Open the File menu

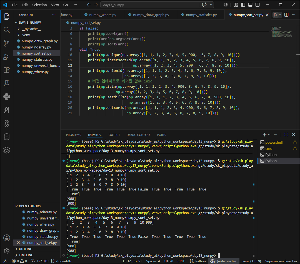[14, 5]
